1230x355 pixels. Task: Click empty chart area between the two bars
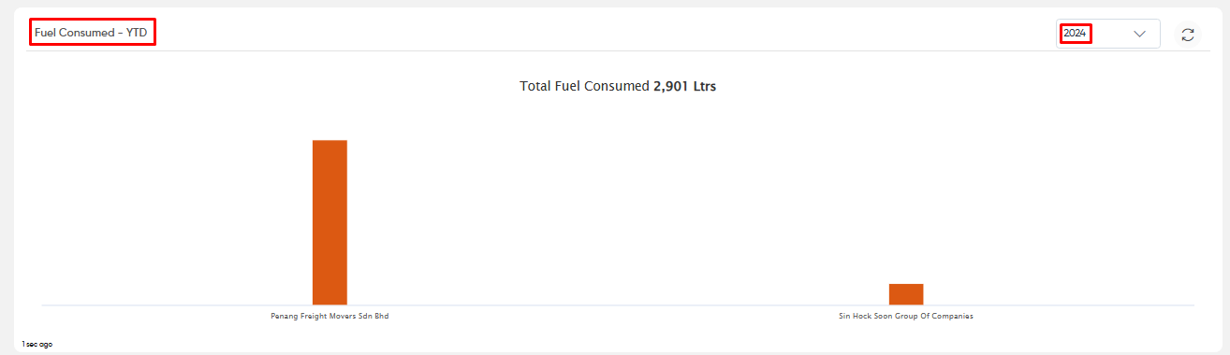(x=618, y=215)
